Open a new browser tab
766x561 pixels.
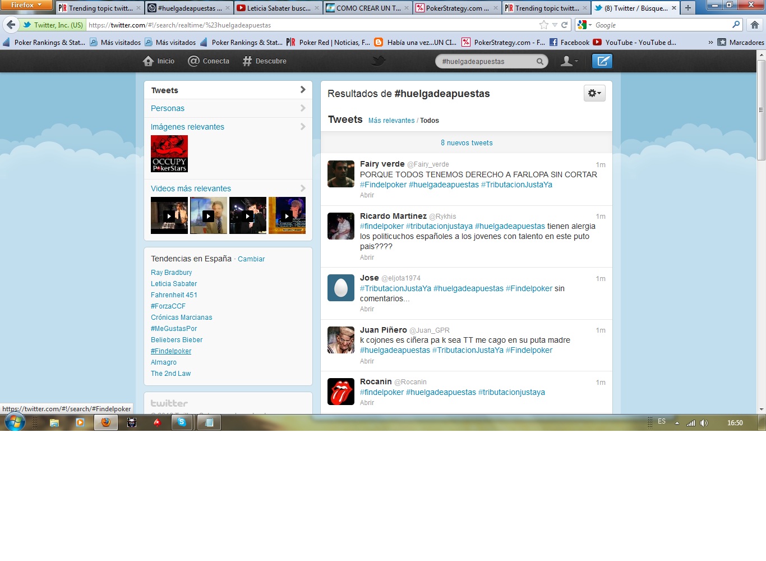pyautogui.click(x=688, y=8)
